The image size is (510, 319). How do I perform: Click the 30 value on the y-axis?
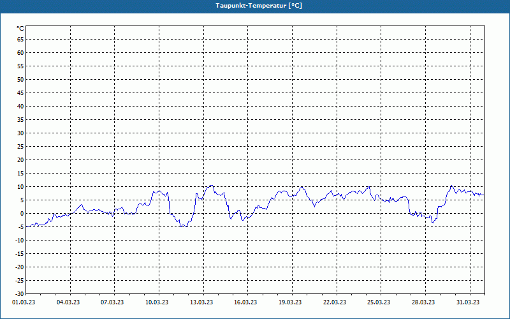click(x=20, y=133)
